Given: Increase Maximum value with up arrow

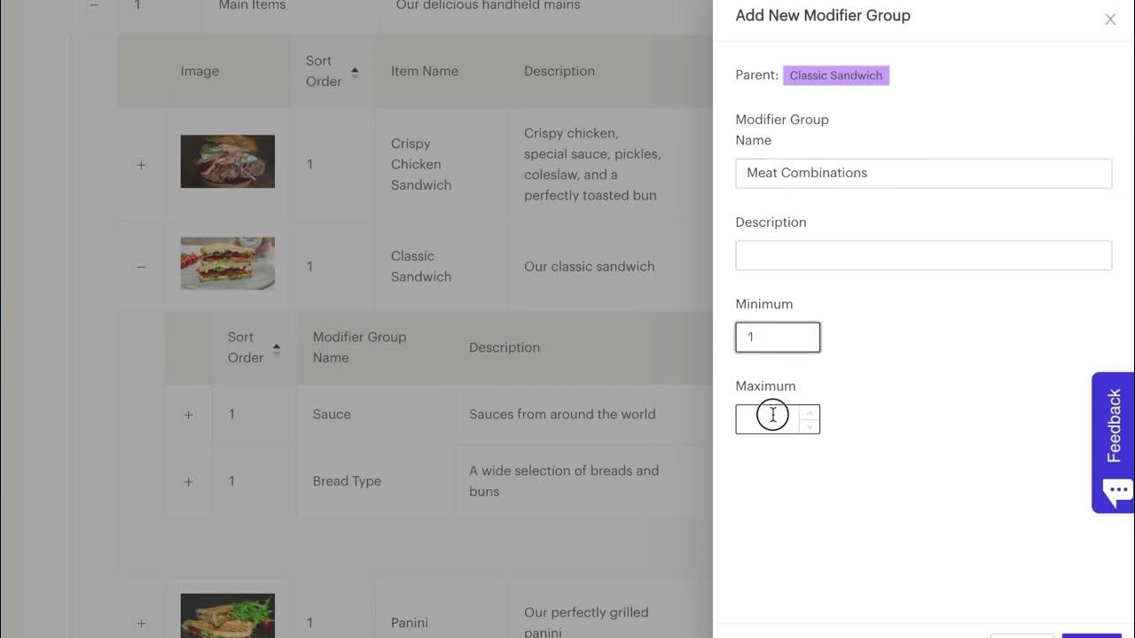Looking at the screenshot, I should coord(809,413).
